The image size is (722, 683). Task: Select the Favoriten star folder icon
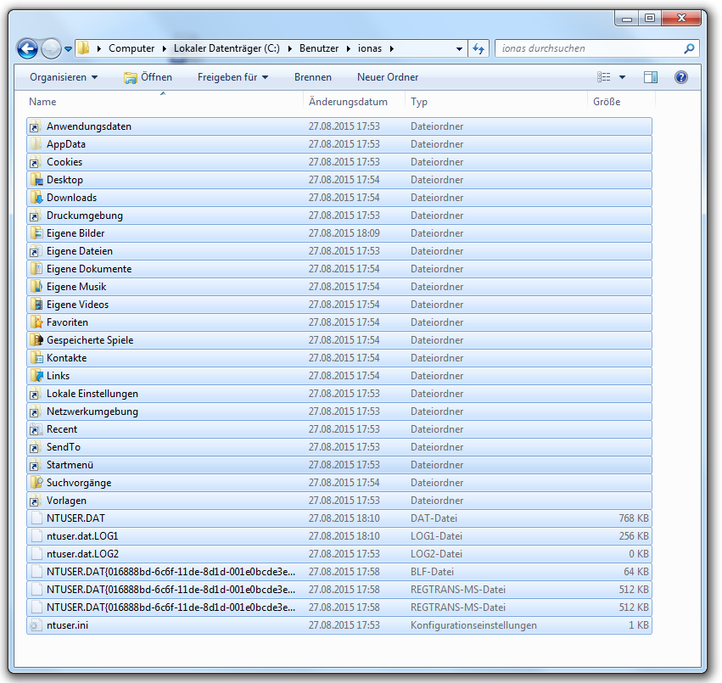pos(36,322)
